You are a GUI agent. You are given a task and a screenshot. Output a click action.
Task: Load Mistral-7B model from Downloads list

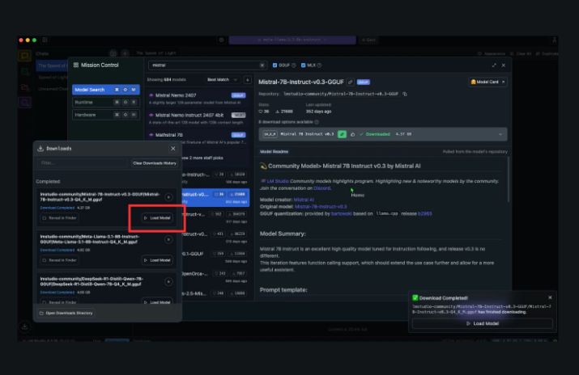(x=157, y=218)
